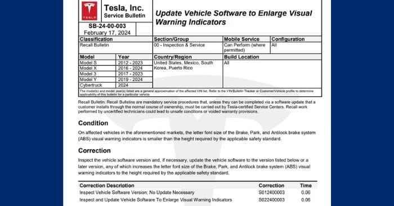Click the Recall Bulletin classification cell
Screen dimensions: 394x206
click(x=115, y=48)
